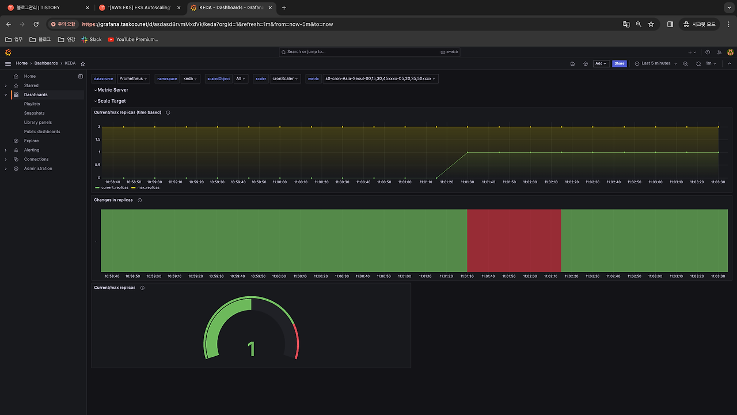Open the 1m refresh interval dropdown
This screenshot has height=415, width=737.
click(711, 63)
